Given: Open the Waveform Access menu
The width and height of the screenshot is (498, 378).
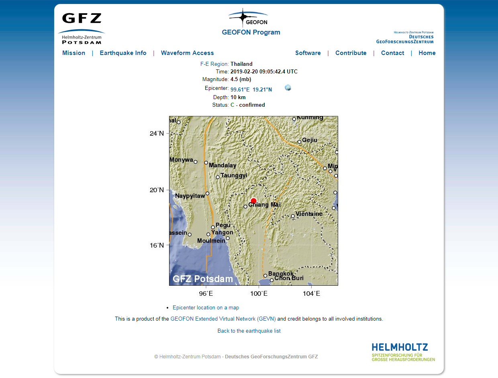Looking at the screenshot, I should [188, 53].
